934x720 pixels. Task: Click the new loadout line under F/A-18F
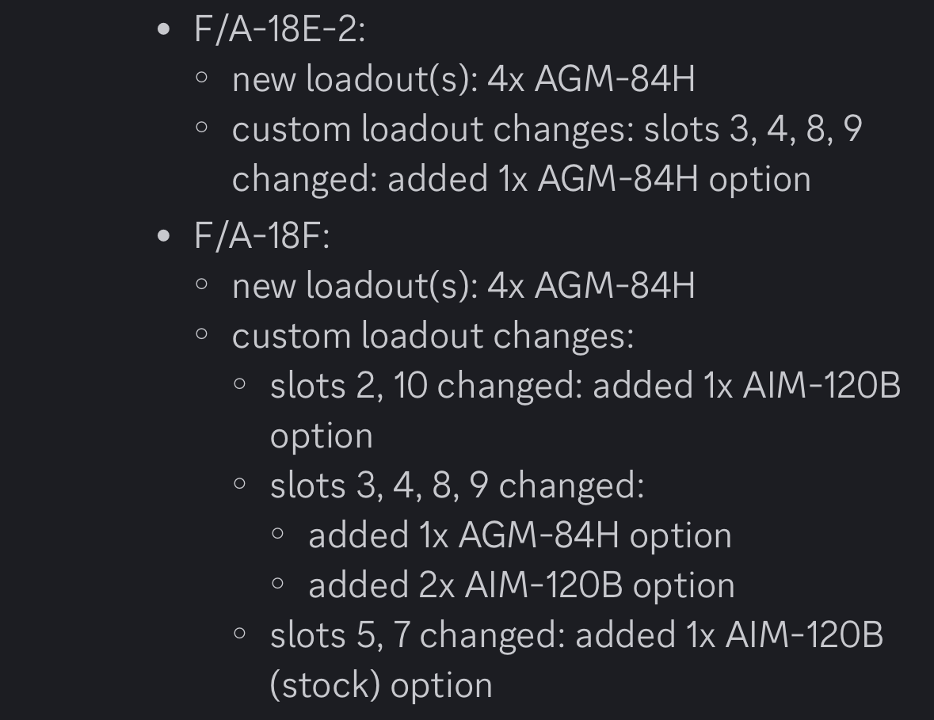[463, 285]
